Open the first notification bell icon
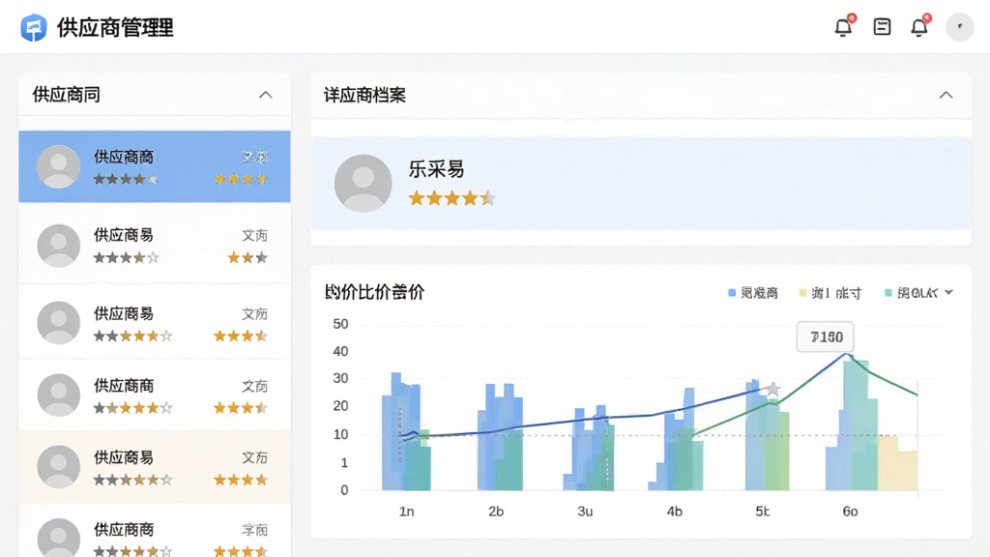 844,26
